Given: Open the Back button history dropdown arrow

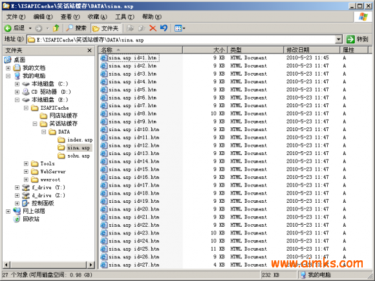Looking at the screenshot, I should 30,28.
